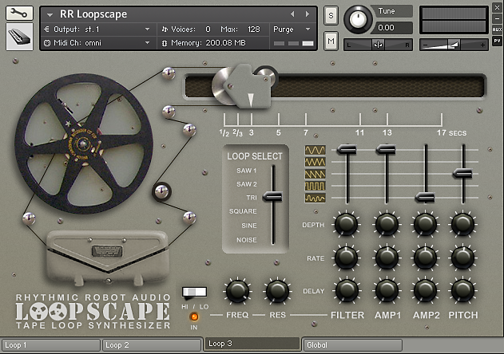Expand the RR Loopscape instrument menu arrow

click(x=50, y=15)
